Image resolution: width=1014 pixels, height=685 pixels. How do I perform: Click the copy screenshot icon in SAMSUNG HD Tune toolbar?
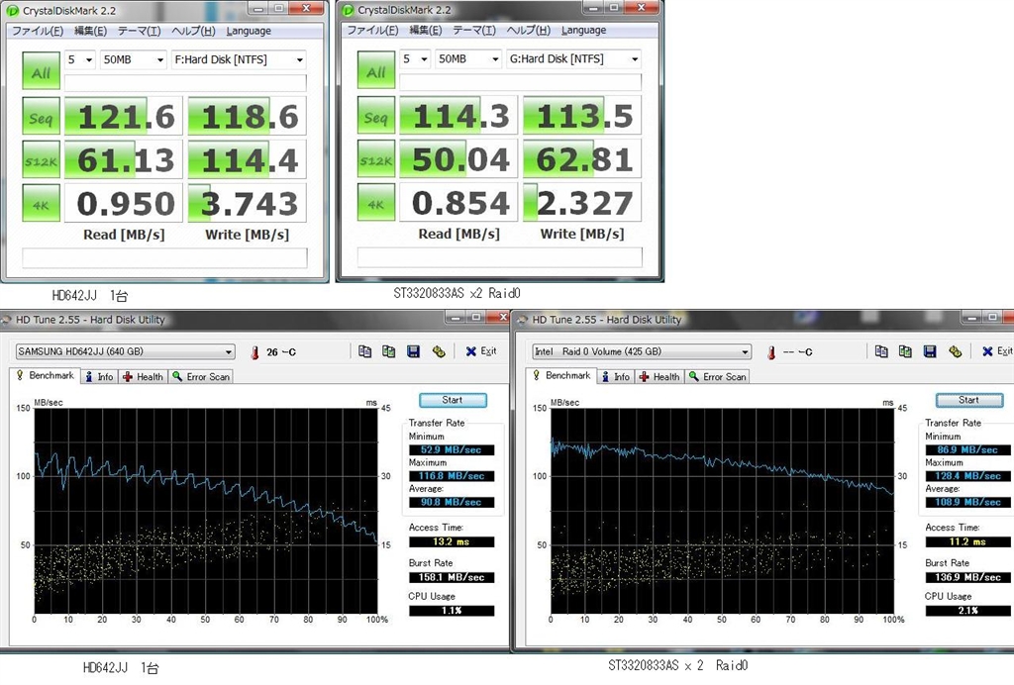click(x=388, y=350)
